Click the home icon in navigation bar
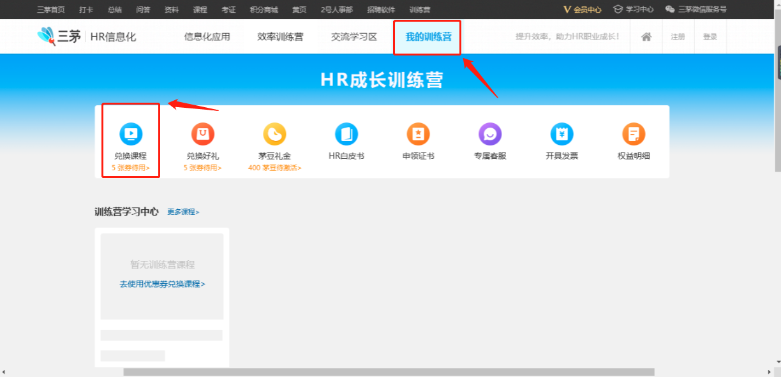The width and height of the screenshot is (781, 377). pyautogui.click(x=646, y=37)
